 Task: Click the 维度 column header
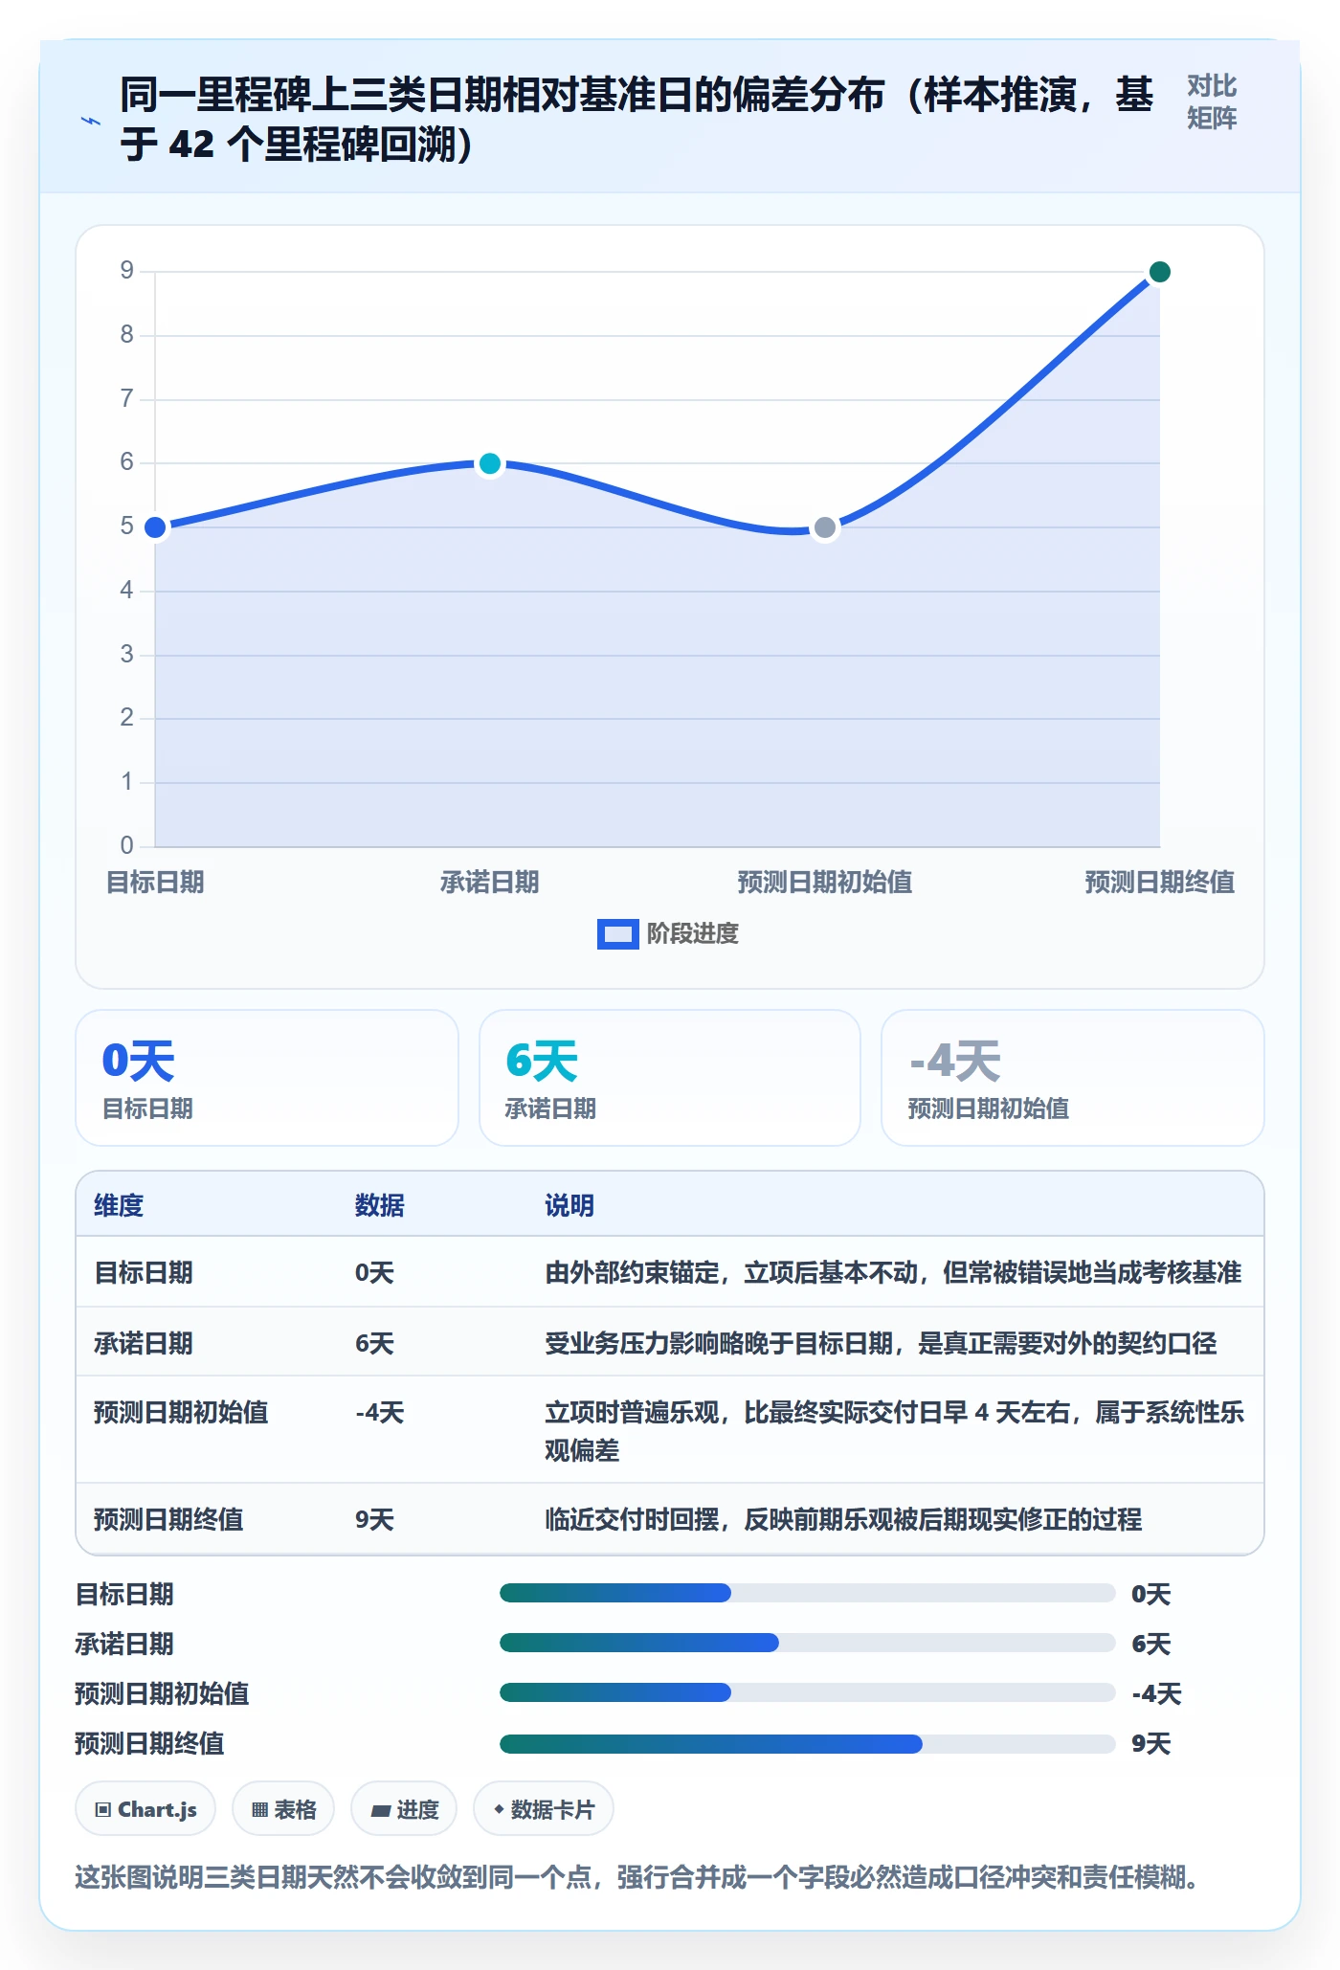119,1205
